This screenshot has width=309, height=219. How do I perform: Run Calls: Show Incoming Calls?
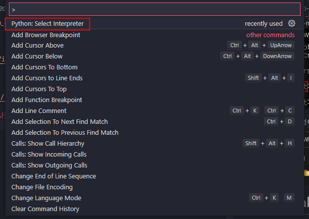pos(49,155)
